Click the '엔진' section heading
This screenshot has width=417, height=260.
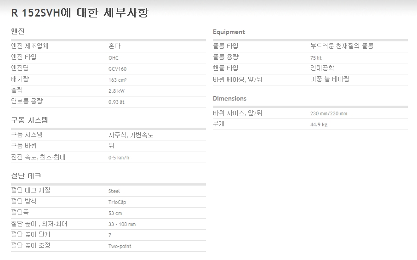click(x=18, y=31)
